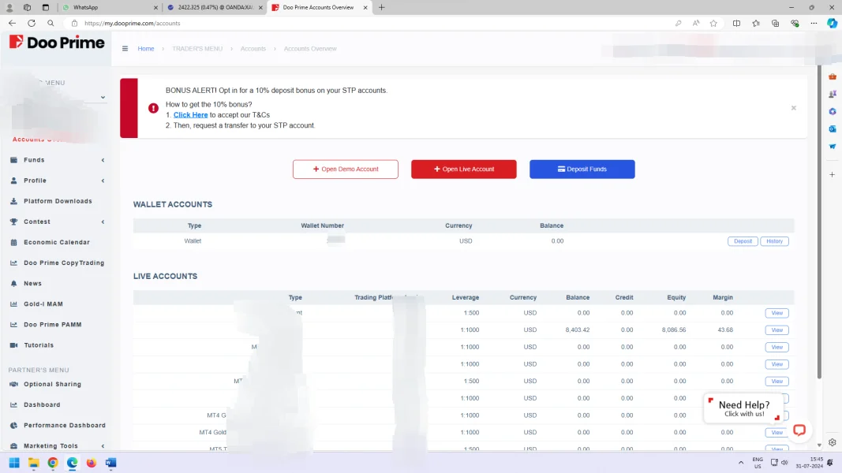This screenshot has width=842, height=473.
Task: Click the browser address bar
Action: click(355, 23)
